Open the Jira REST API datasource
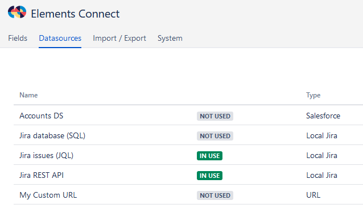 (x=42, y=175)
